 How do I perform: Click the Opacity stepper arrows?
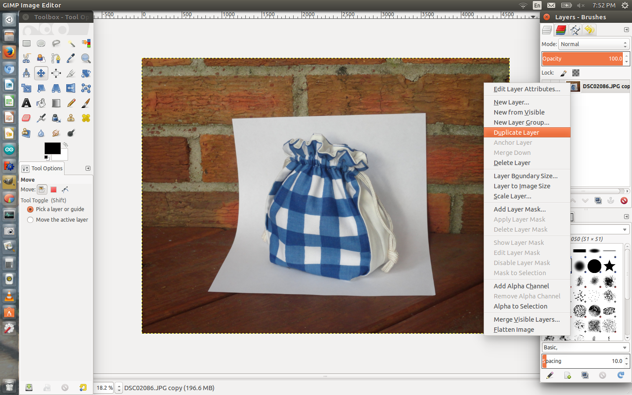[627, 59]
